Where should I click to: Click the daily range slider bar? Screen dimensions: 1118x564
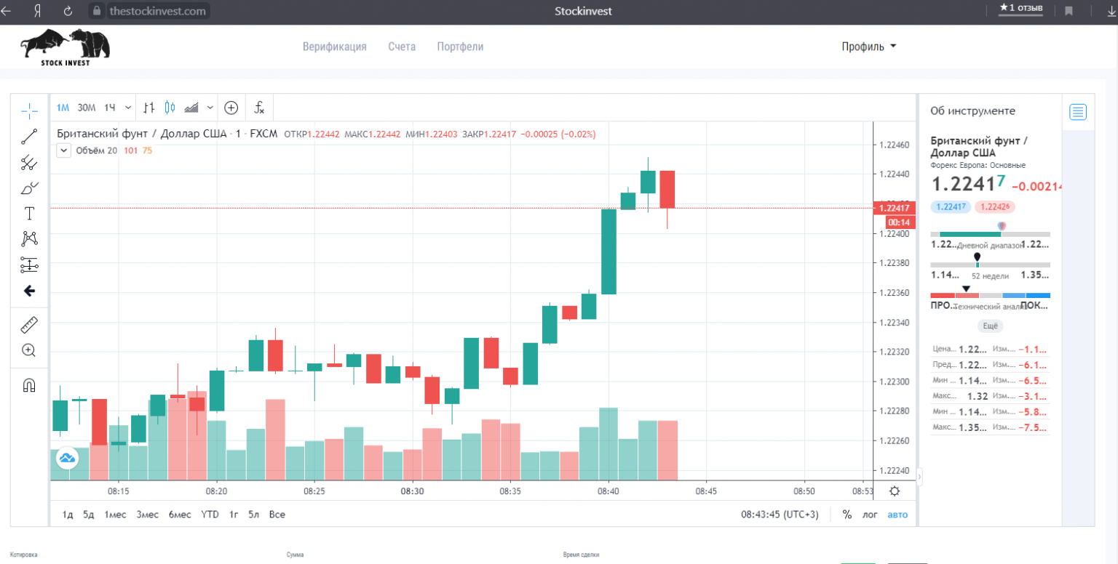click(991, 234)
